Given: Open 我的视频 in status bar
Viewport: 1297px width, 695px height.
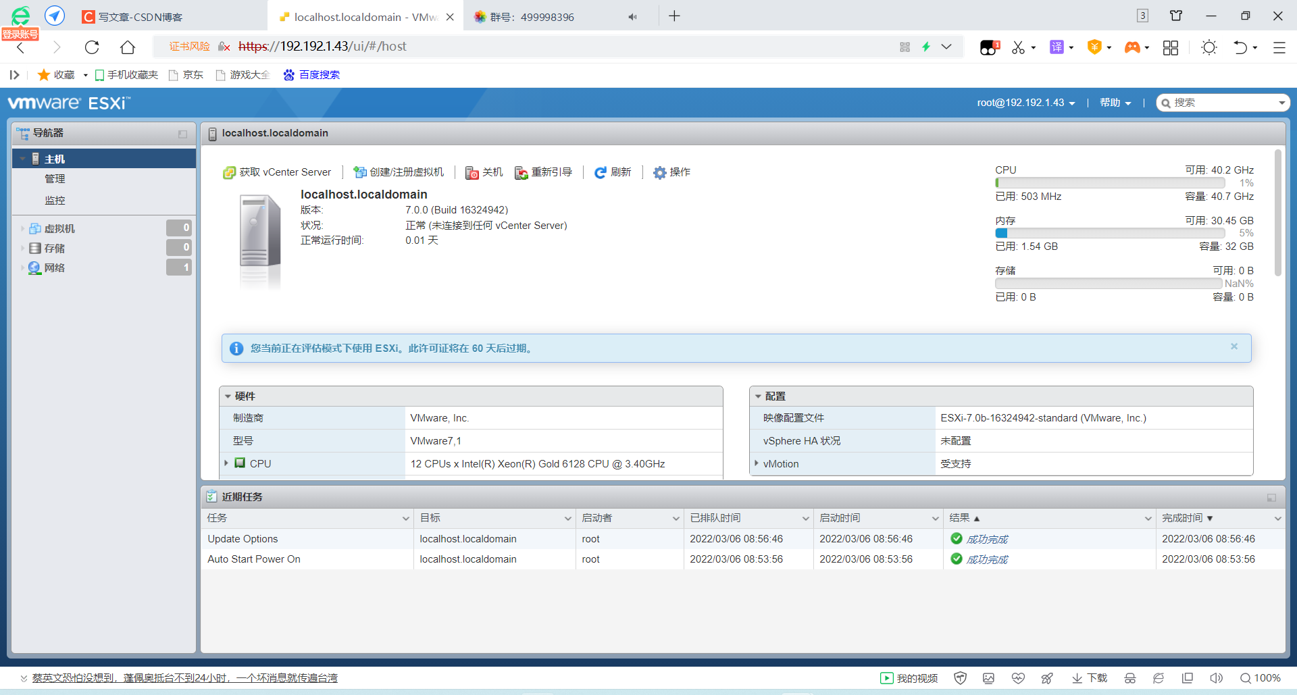Looking at the screenshot, I should (909, 678).
